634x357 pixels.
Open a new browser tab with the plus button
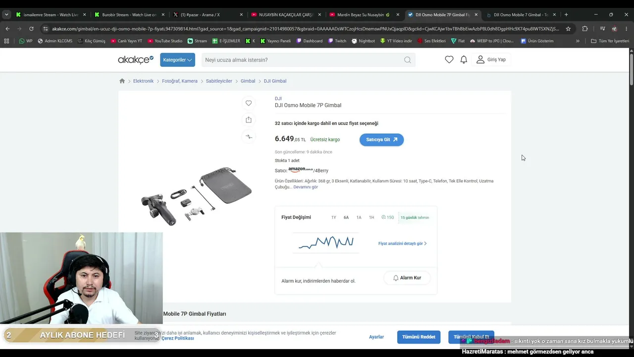click(x=566, y=15)
